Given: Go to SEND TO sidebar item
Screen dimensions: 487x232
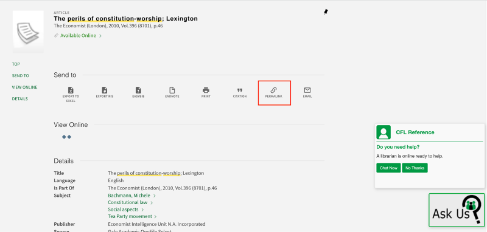Looking at the screenshot, I should pyautogui.click(x=21, y=75).
